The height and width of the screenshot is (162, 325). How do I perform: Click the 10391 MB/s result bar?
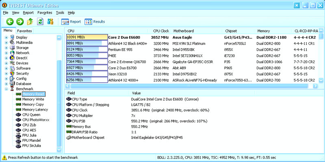pyautogui.click(x=87, y=37)
